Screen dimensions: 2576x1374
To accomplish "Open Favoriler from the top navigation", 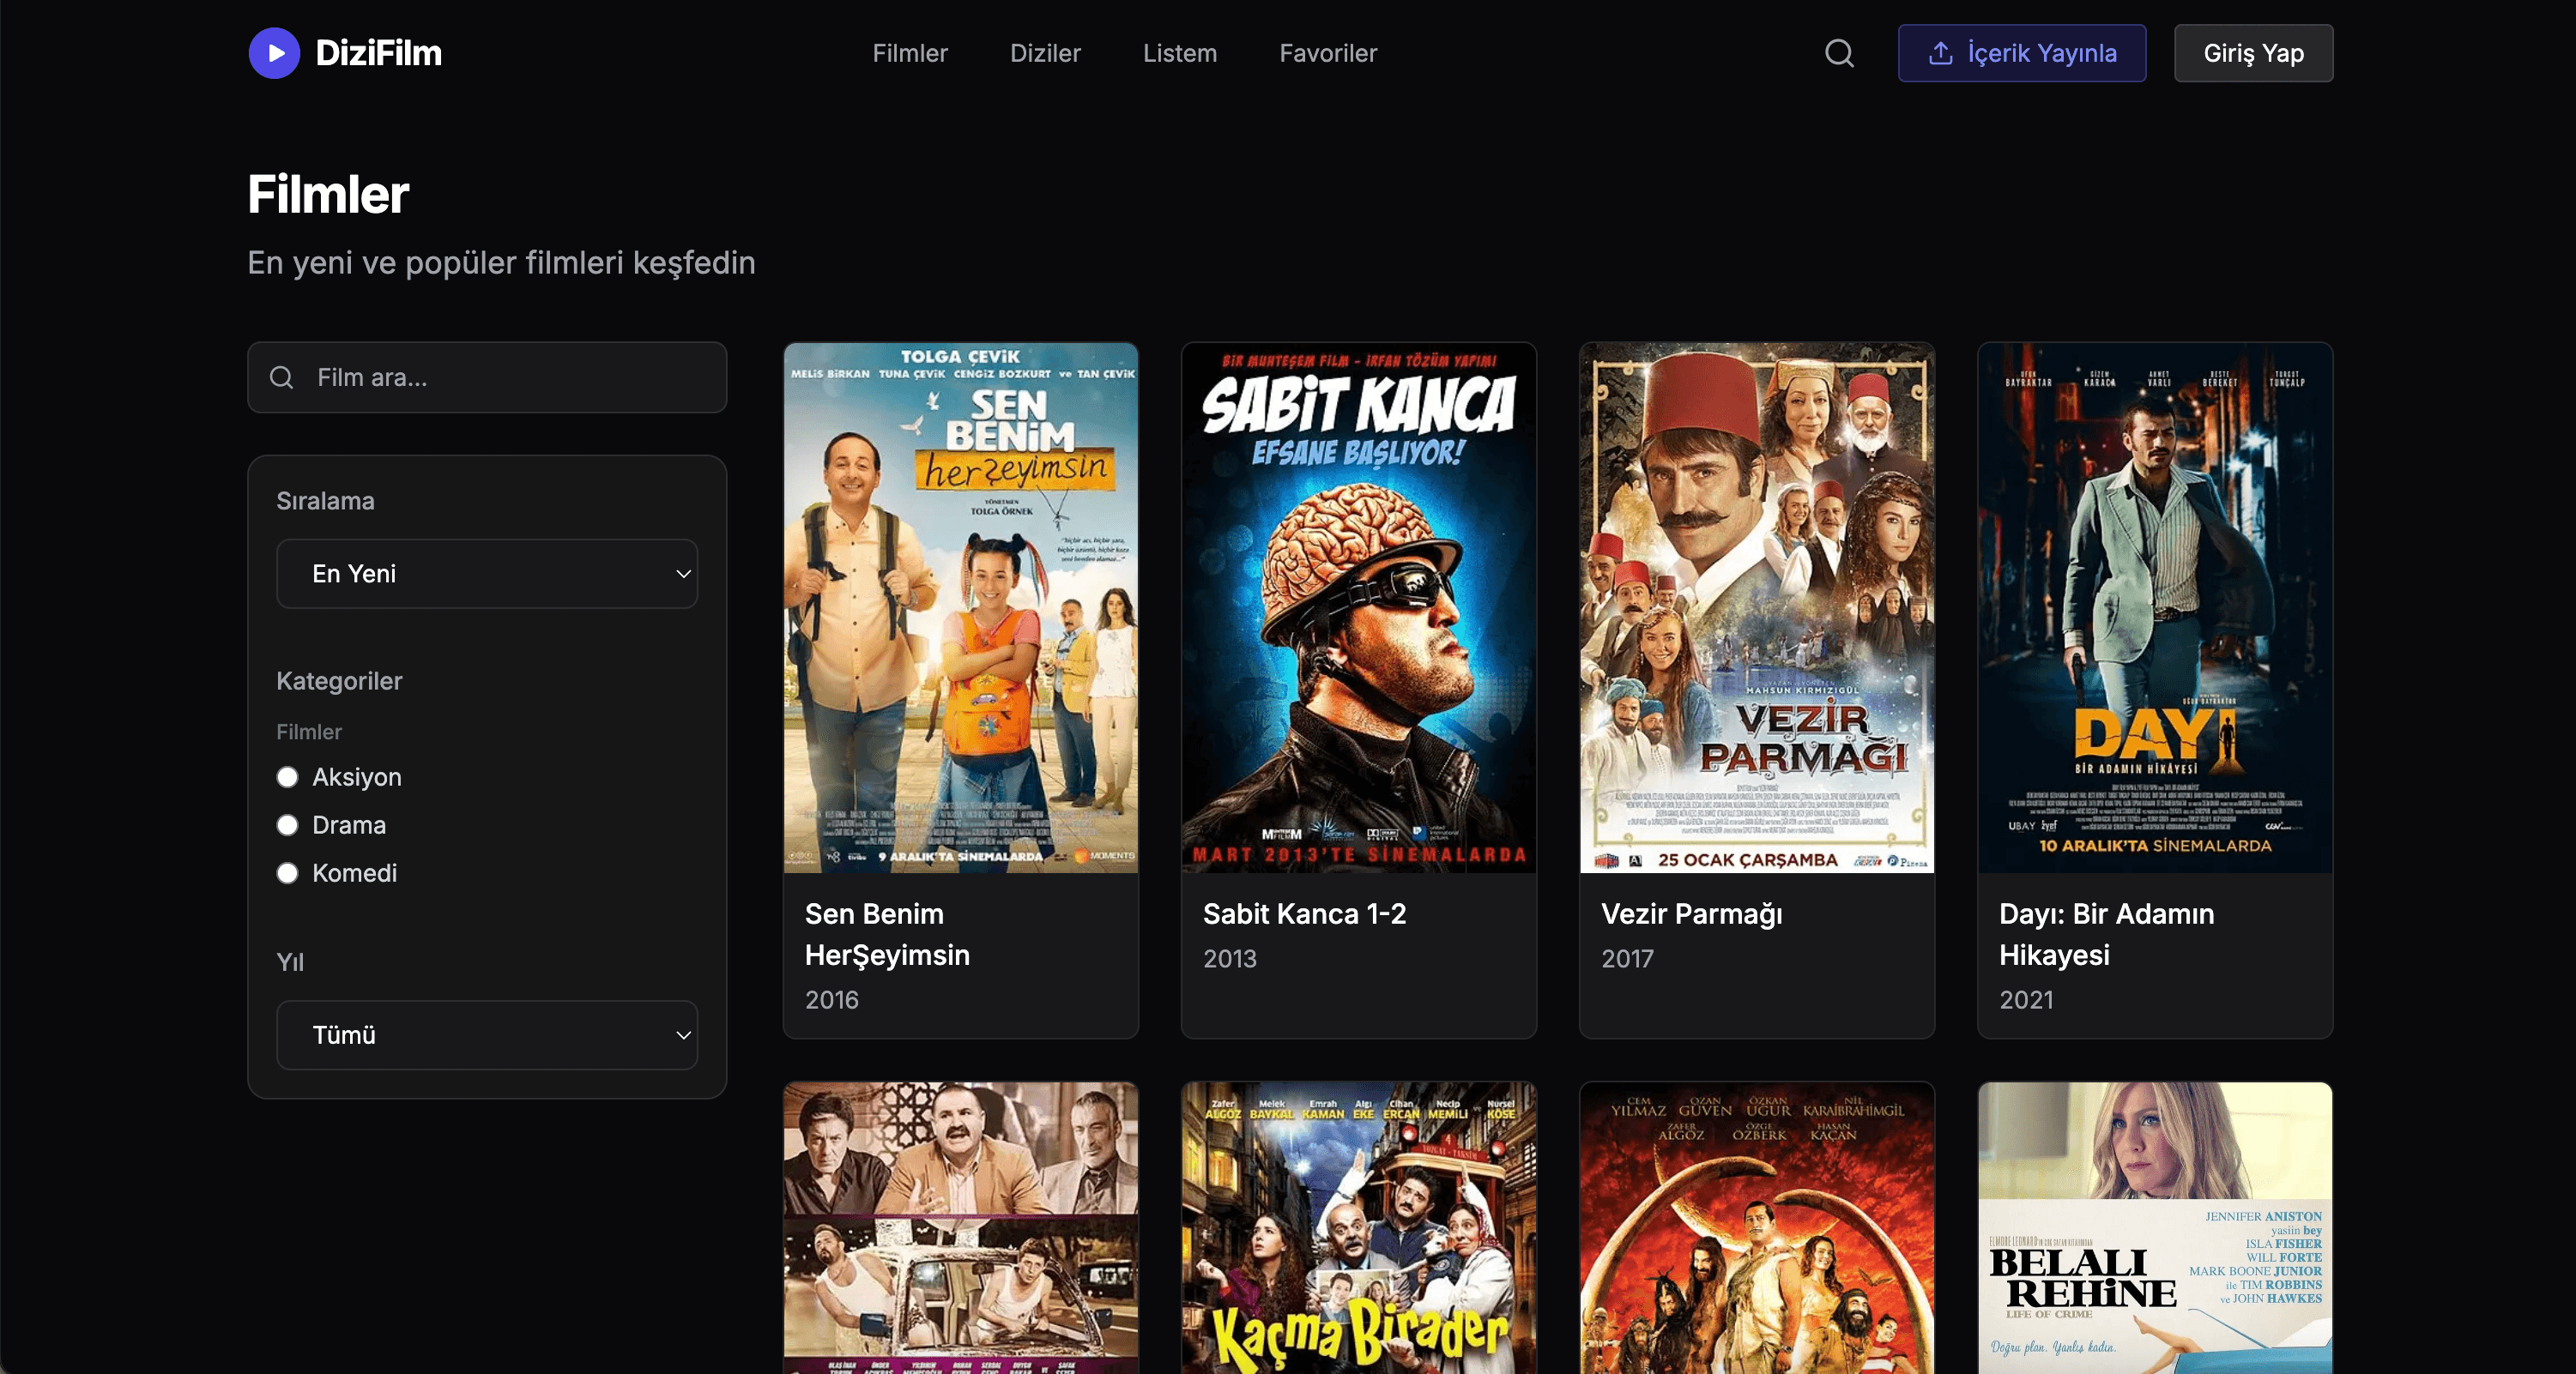I will pos(1328,53).
